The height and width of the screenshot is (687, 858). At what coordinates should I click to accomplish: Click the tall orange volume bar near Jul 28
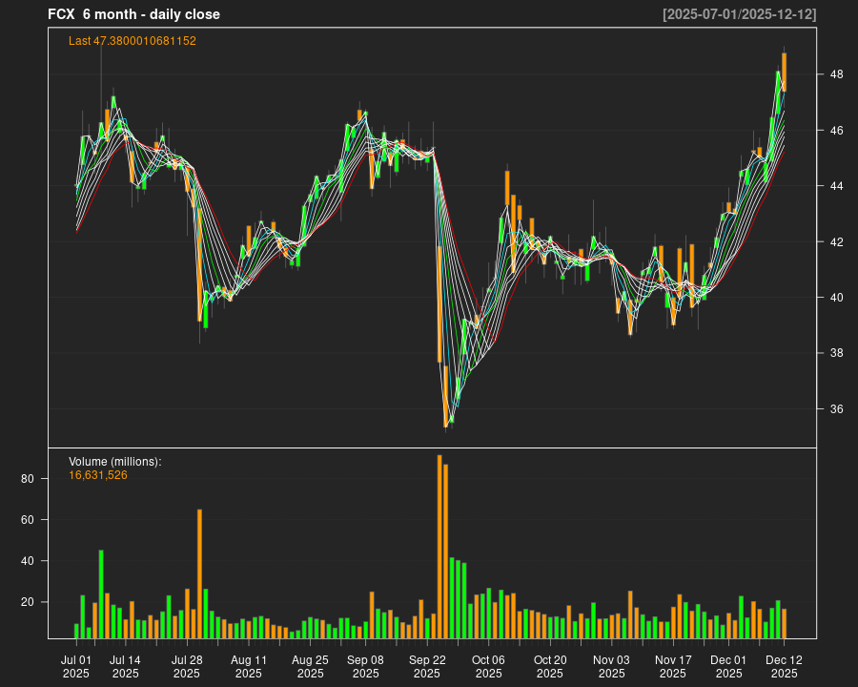click(x=199, y=572)
